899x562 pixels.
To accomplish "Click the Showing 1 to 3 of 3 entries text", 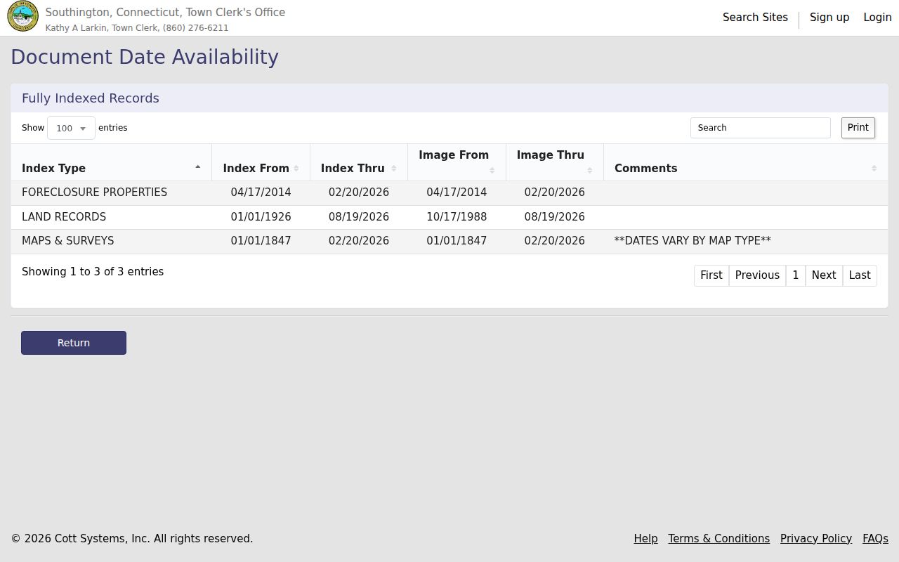I will 93,272.
